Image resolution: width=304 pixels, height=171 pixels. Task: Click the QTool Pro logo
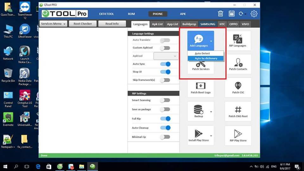65,14
